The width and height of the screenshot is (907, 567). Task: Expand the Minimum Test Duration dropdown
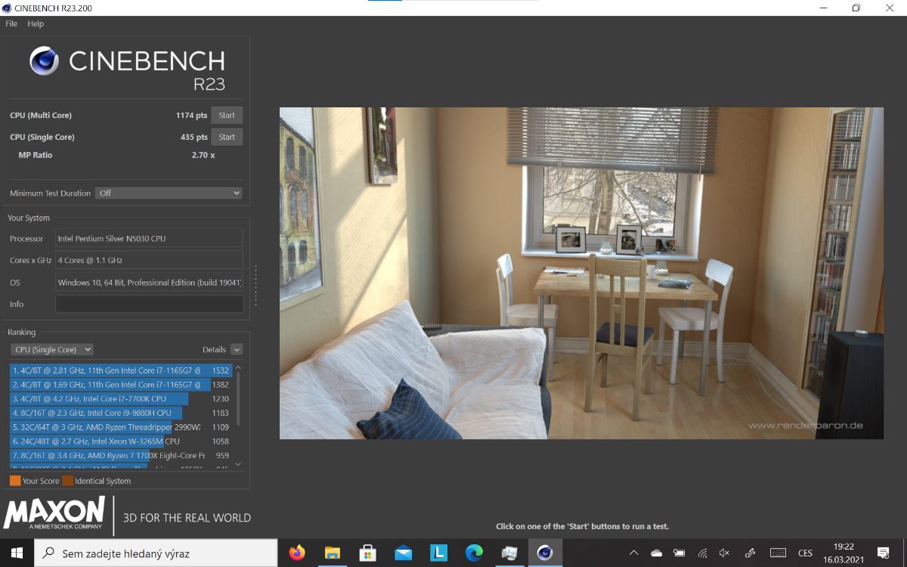(169, 194)
